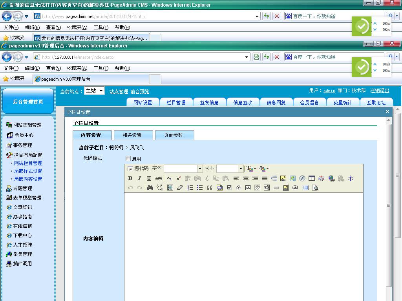Click the eraser remove-format icon
The image size is (402, 301).
(180, 188)
